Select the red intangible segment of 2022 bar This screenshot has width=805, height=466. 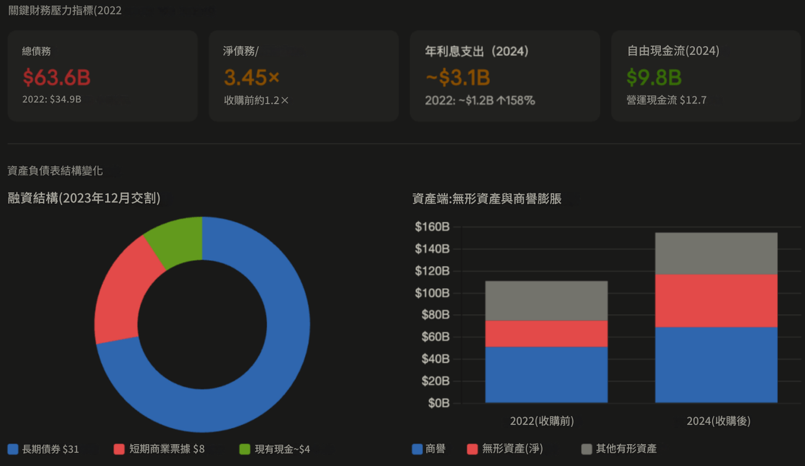547,334
